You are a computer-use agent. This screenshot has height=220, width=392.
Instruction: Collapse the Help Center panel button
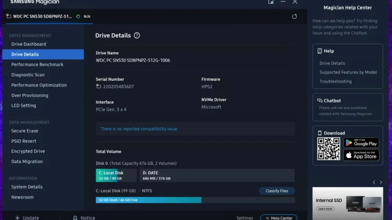279,218
